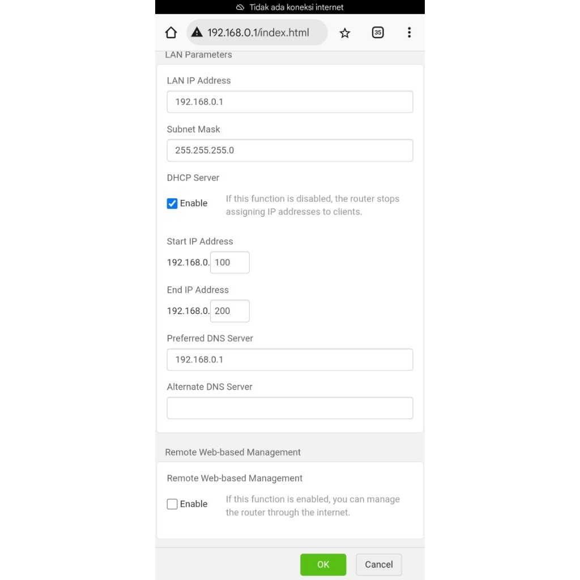Image resolution: width=580 pixels, height=580 pixels.
Task: Disable the DHCP Server Enable checkbox
Action: tap(172, 203)
